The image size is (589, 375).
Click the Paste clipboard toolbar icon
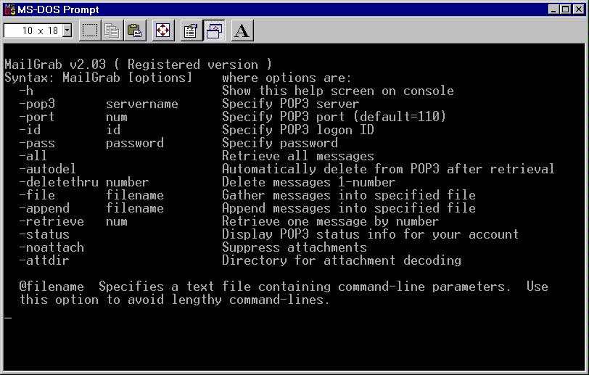[134, 30]
